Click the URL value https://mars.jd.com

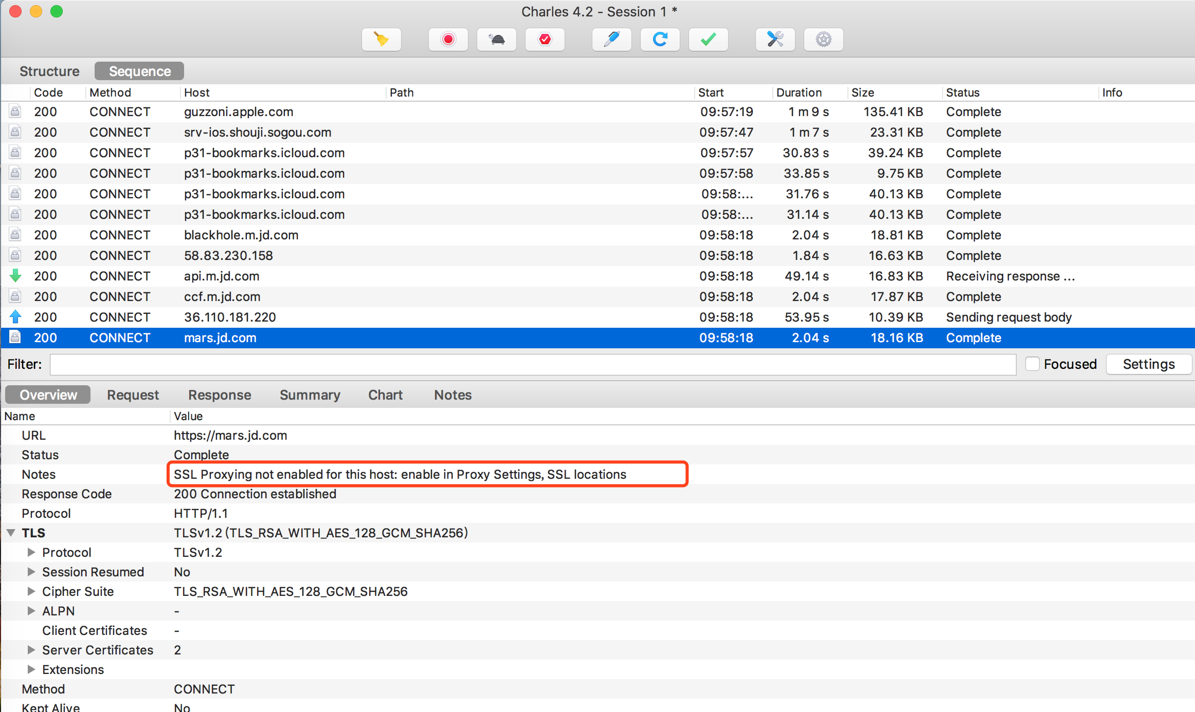pyautogui.click(x=230, y=435)
